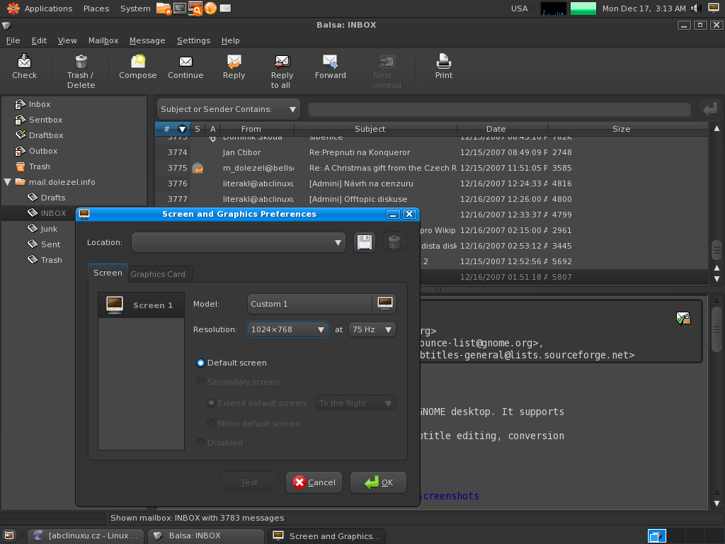The image size is (725, 544).
Task: Click the Print toolbar icon
Action: (443, 67)
